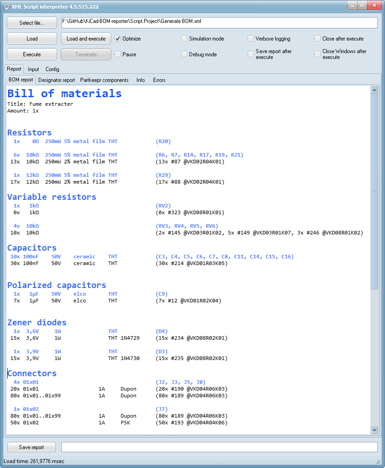
Task: Click the vertical scrollbar thumb
Action: coord(374,191)
